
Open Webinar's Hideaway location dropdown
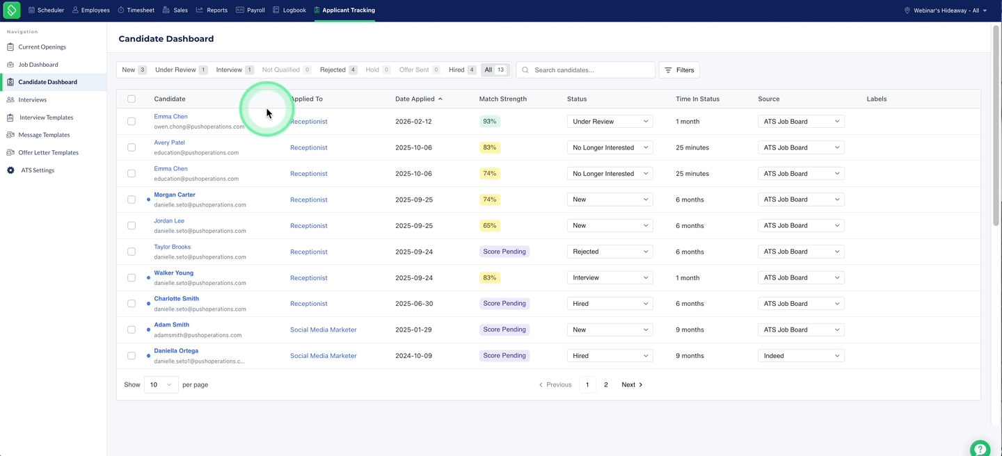946,10
